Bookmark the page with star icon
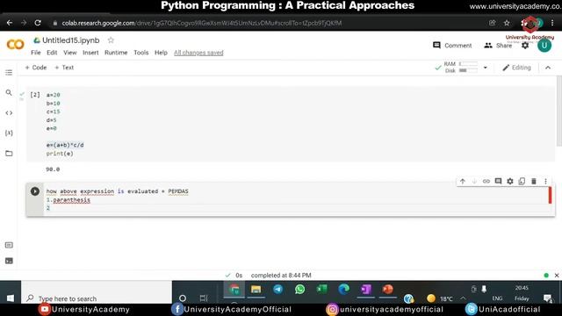Screen dimensions: 562x316 tap(507, 23)
